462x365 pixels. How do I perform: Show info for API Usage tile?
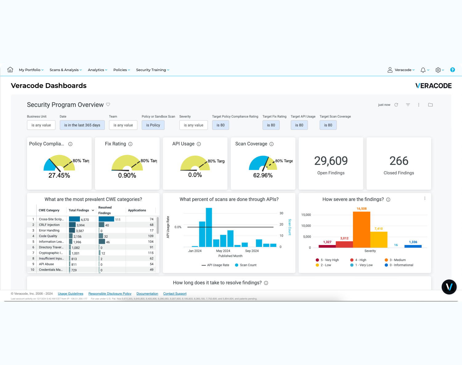pyautogui.click(x=199, y=144)
